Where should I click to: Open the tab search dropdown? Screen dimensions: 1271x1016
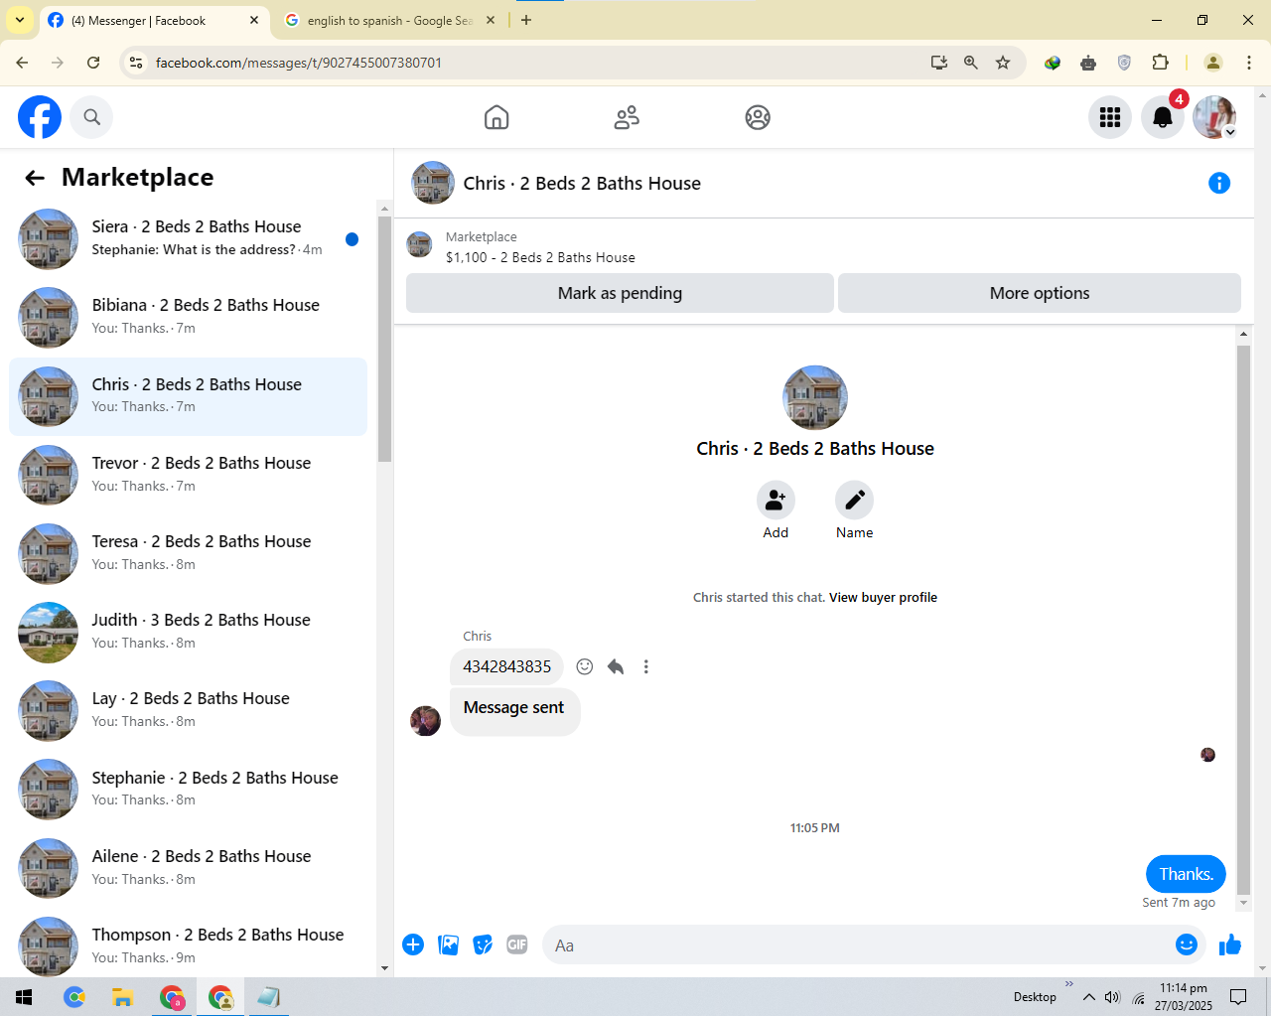click(x=20, y=20)
